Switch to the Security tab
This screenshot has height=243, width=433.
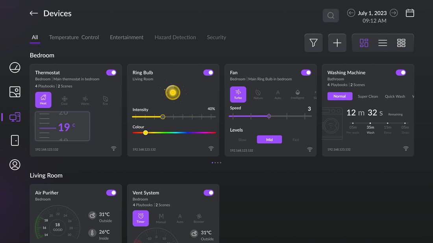pos(216,37)
